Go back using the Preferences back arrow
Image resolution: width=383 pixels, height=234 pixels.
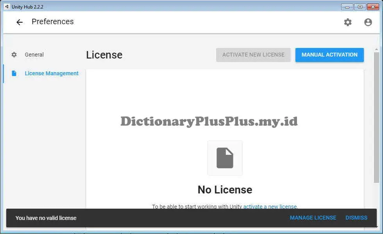(19, 22)
